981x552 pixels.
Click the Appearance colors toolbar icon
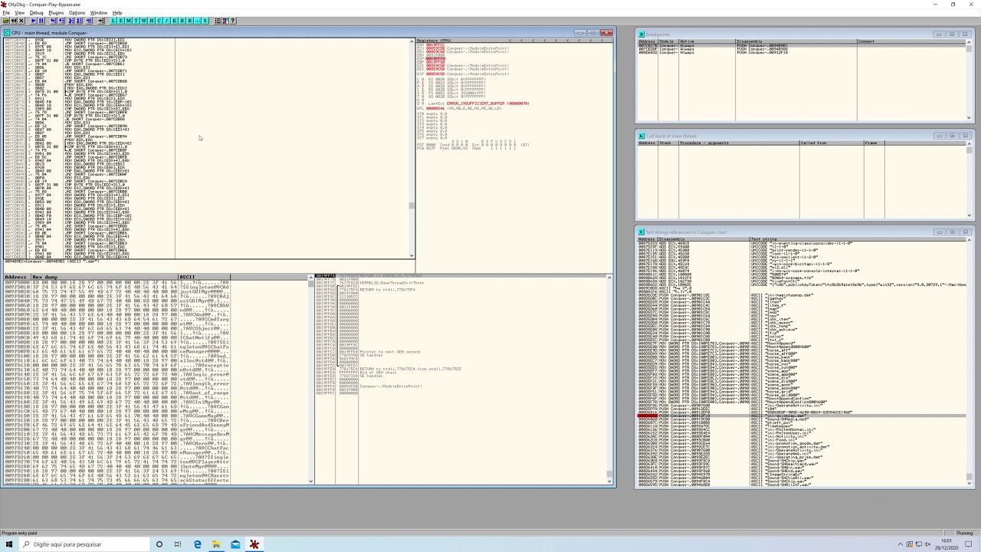coord(225,21)
